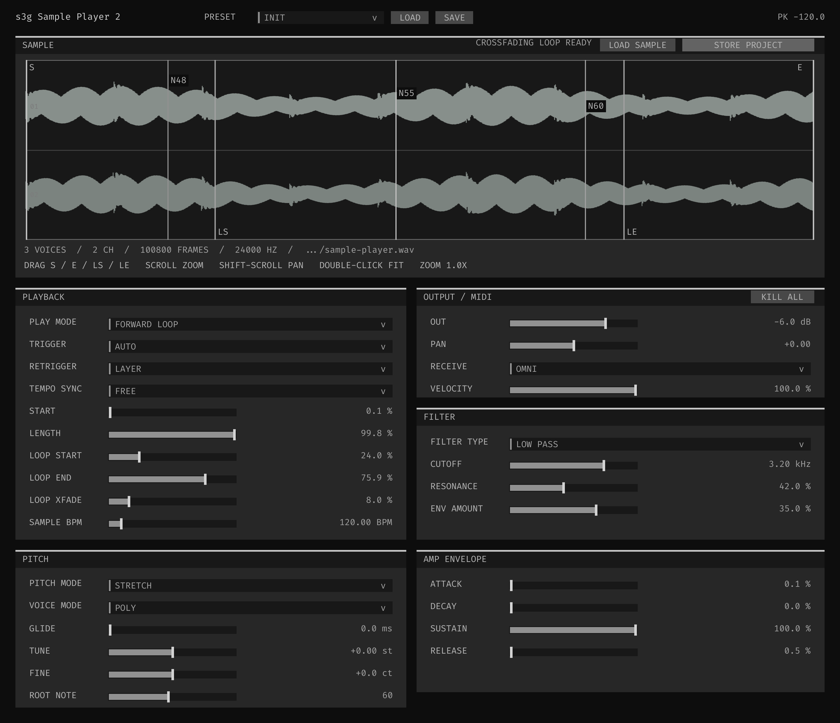Click the LOOP START slider handle

point(139,457)
